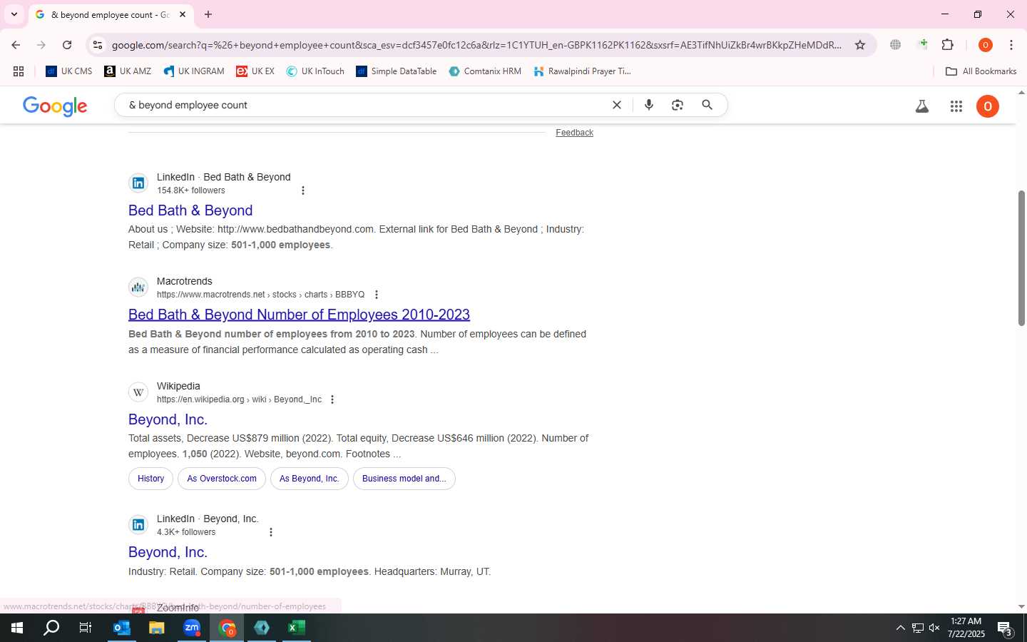This screenshot has height=642, width=1027.
Task: Open more options for Beyond, Inc. LinkedIn result
Action: click(271, 532)
